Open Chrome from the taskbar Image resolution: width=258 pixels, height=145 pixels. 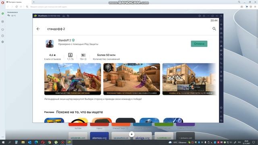click(x=49, y=142)
